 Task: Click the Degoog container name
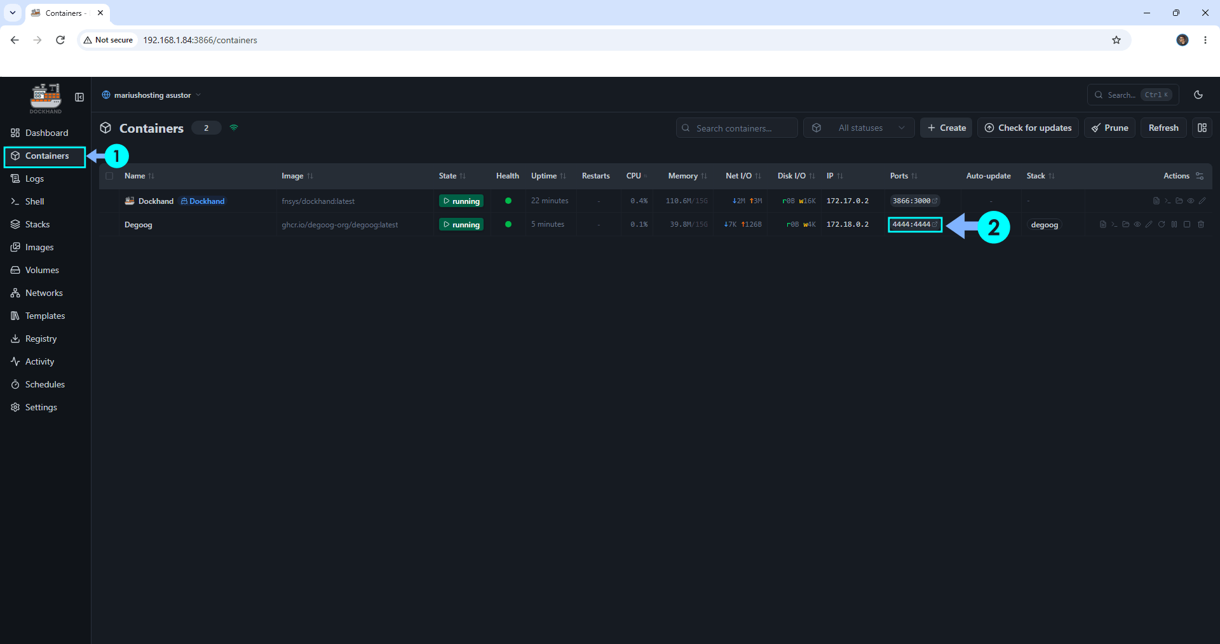[x=138, y=225]
